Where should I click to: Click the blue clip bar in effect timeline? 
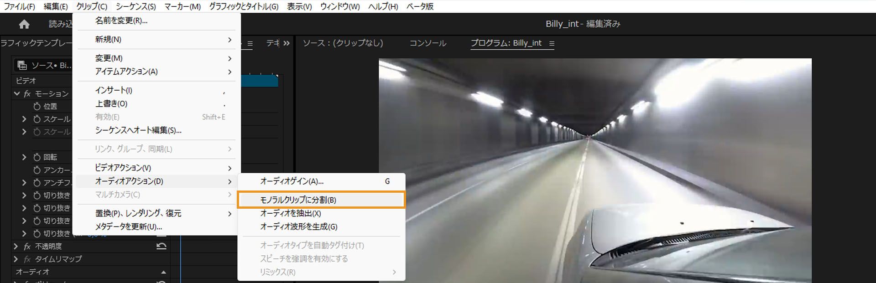pyautogui.click(x=259, y=81)
